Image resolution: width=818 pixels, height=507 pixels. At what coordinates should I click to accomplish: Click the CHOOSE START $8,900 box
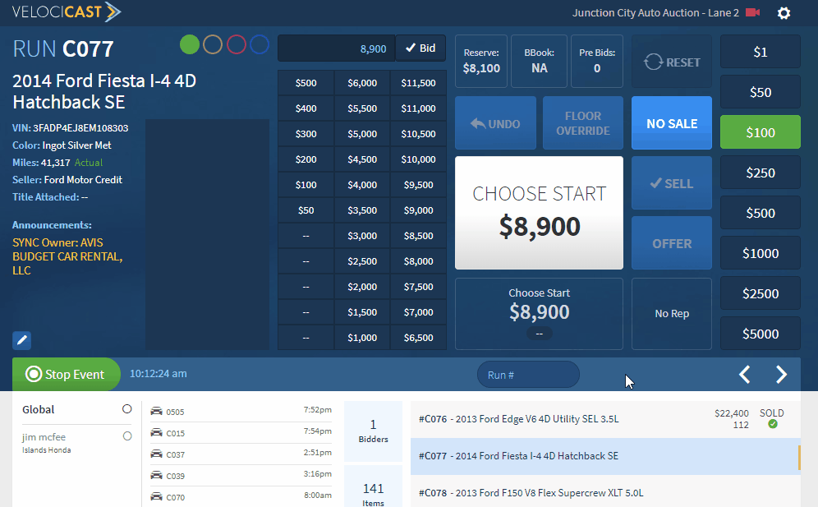click(x=539, y=213)
